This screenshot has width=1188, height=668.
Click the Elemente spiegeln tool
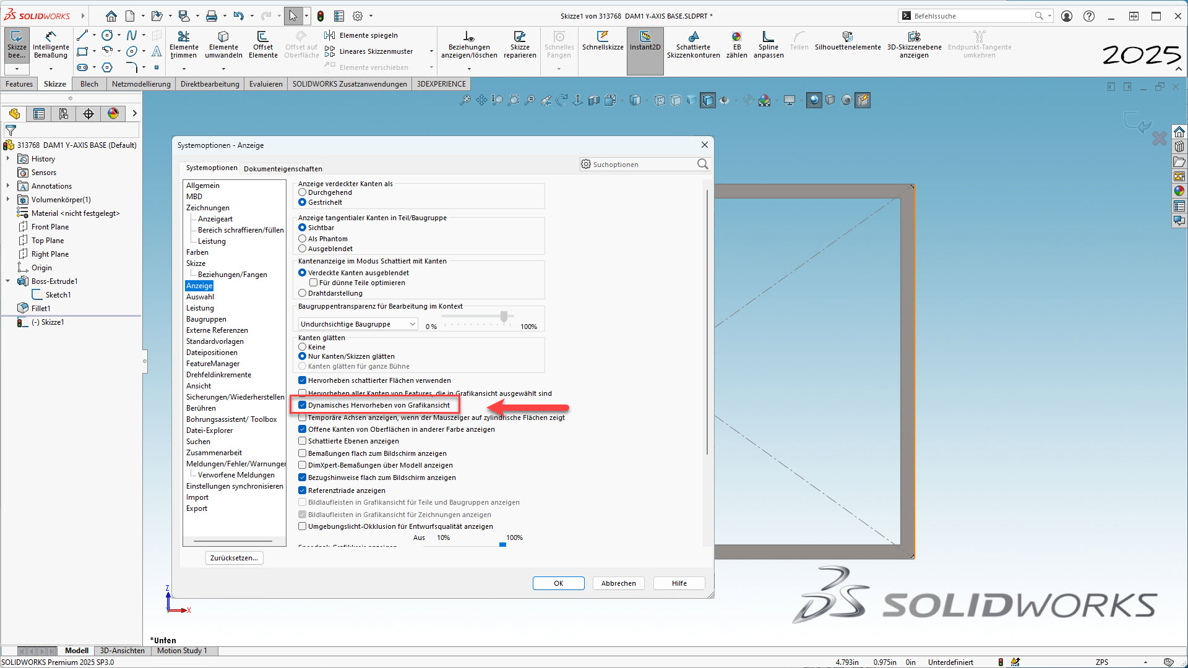(x=362, y=35)
